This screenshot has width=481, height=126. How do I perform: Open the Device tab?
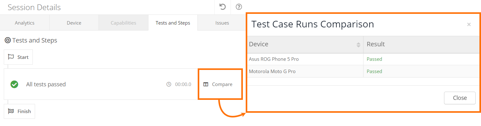[74, 23]
